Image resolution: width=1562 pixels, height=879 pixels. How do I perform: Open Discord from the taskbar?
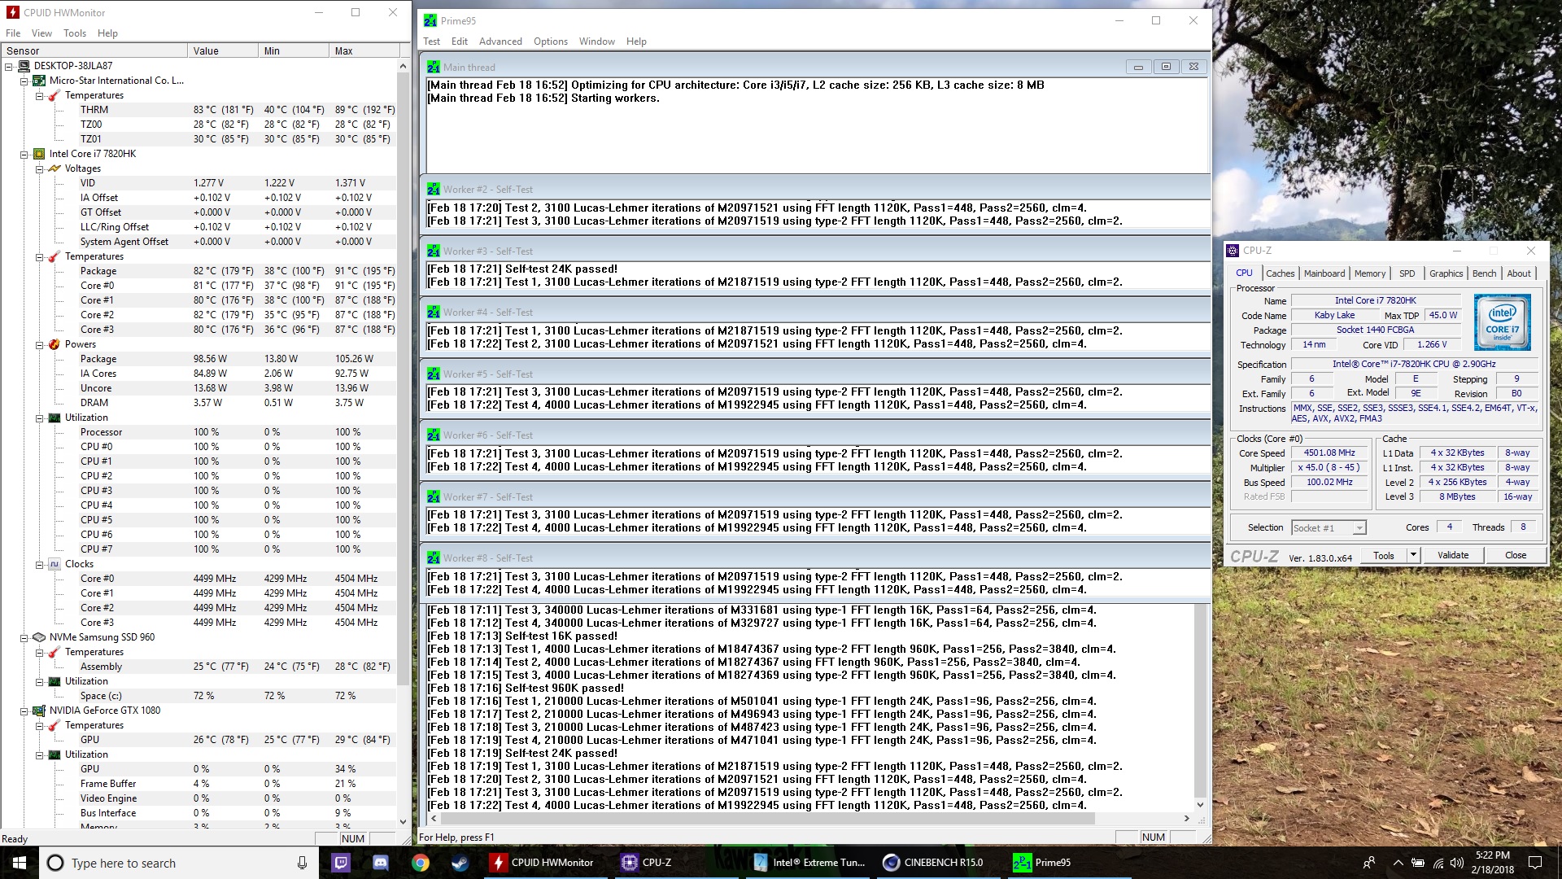pos(380,863)
